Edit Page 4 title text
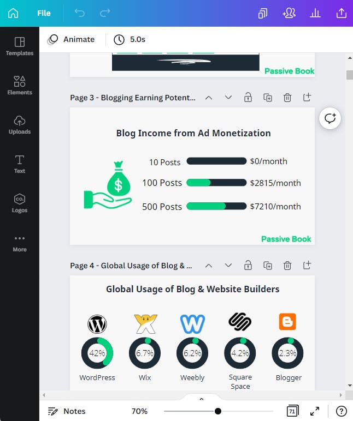 131,266
